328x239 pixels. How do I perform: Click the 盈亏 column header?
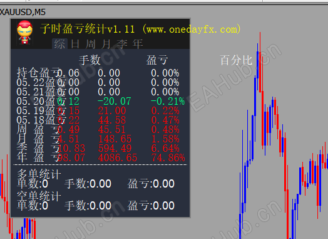(x=157, y=60)
